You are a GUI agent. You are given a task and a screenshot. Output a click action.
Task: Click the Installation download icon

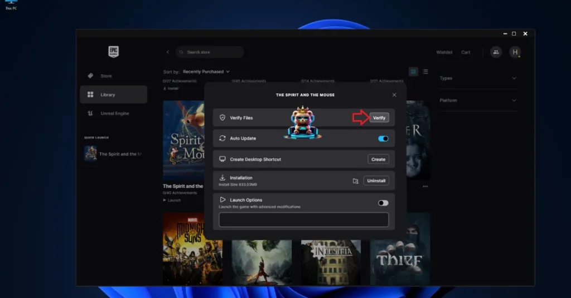(222, 177)
